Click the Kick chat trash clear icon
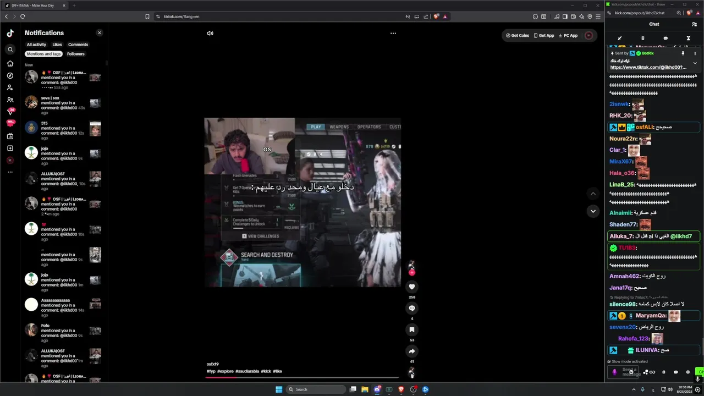 [642, 38]
